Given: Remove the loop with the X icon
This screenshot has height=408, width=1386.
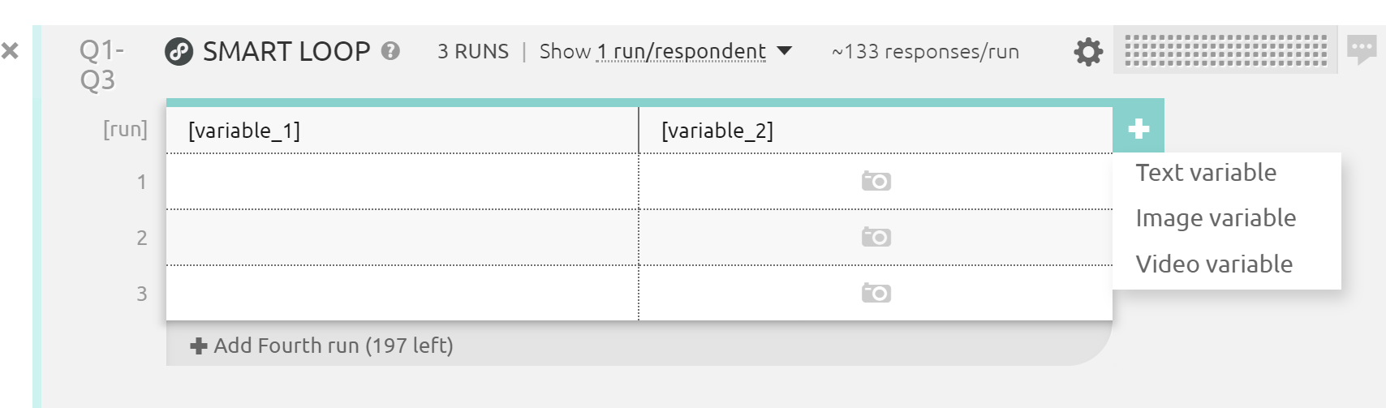Looking at the screenshot, I should (x=10, y=51).
